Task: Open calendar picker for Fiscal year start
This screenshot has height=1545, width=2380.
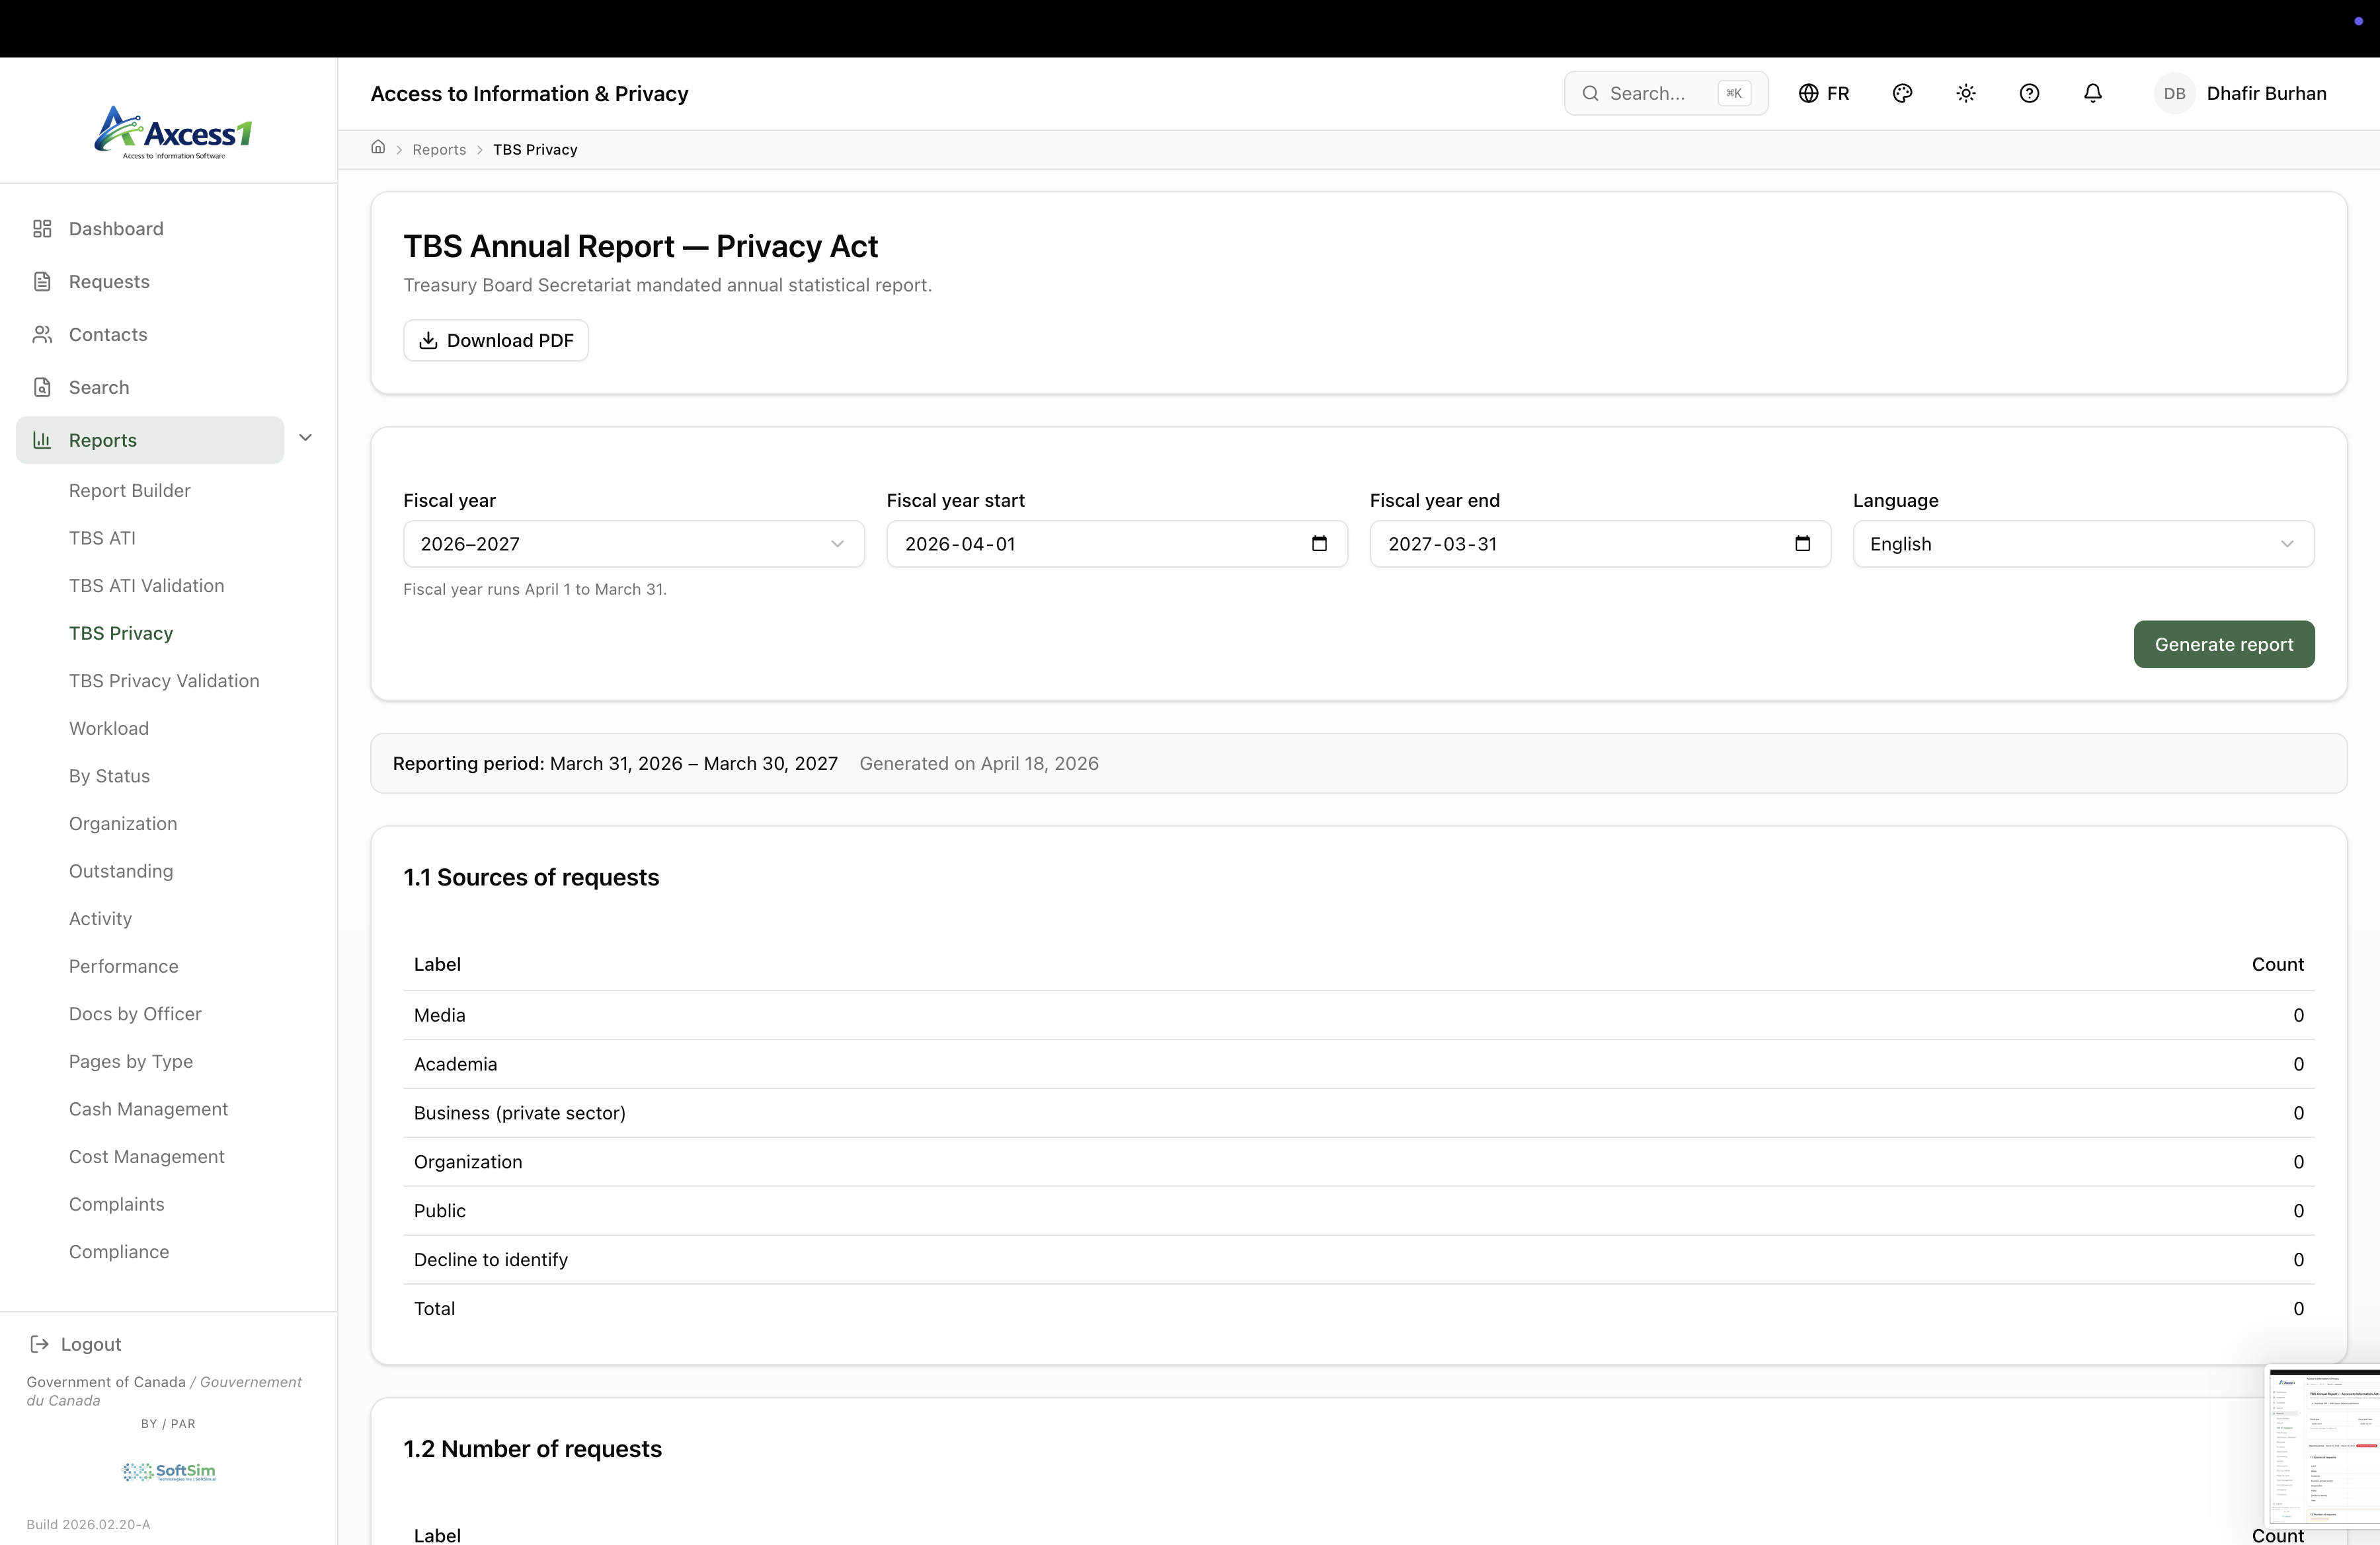Action: click(x=1319, y=544)
